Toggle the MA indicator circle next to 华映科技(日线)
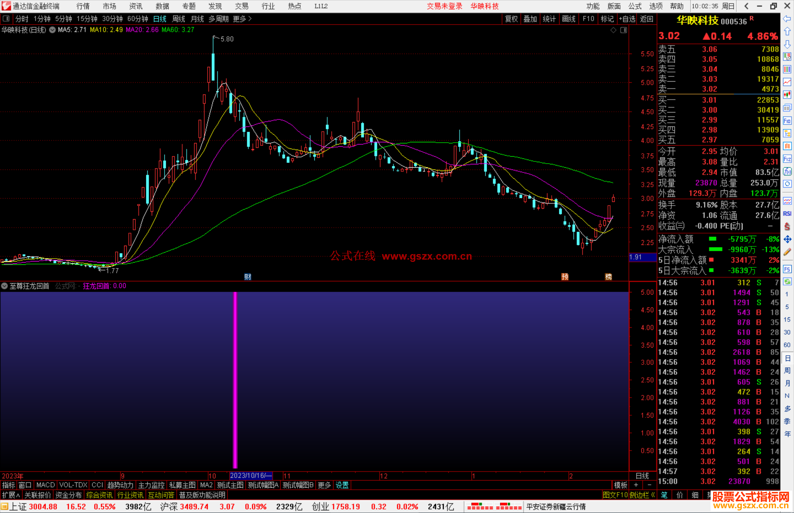This screenshot has height=513, width=794. click(x=53, y=30)
